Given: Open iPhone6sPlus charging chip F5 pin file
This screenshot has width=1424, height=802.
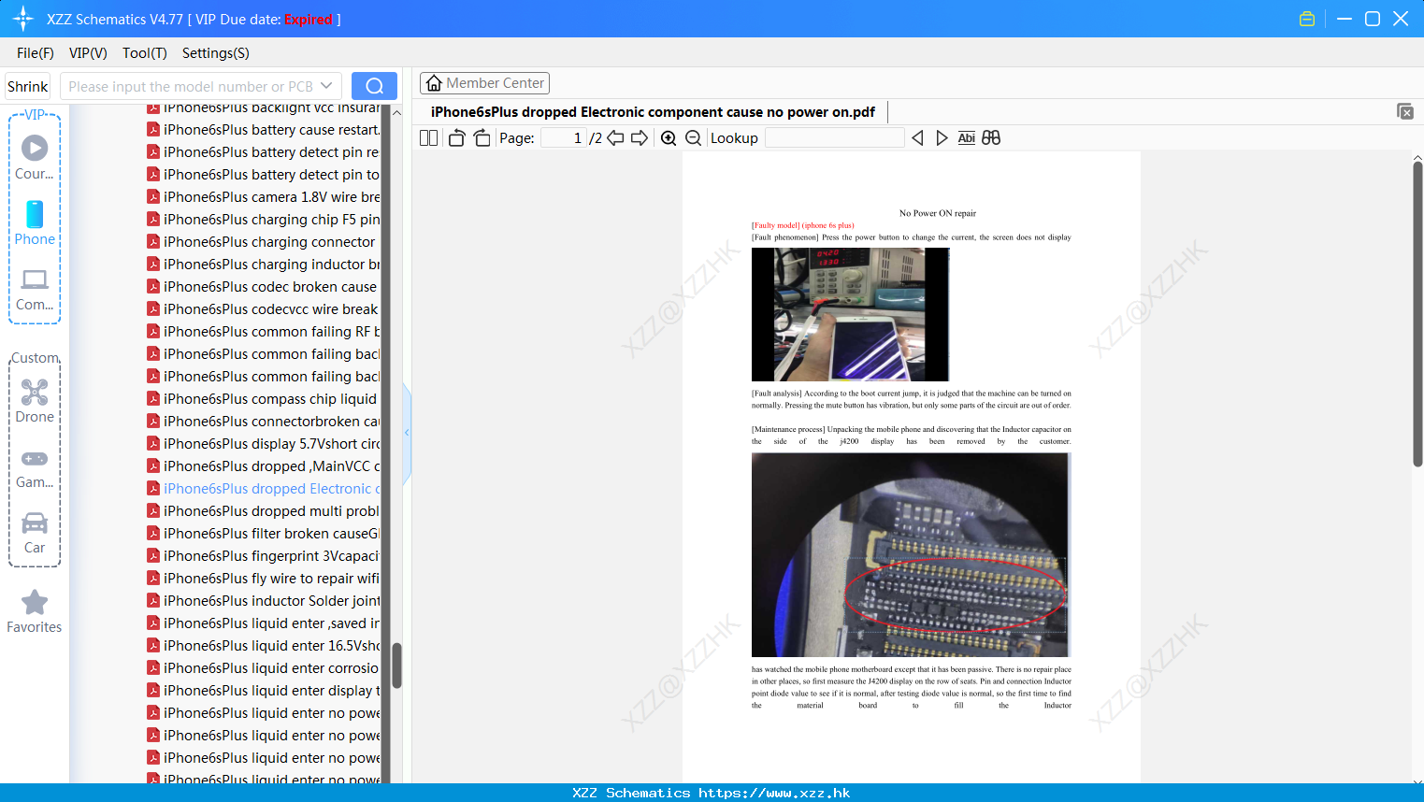Looking at the screenshot, I should [x=263, y=220].
